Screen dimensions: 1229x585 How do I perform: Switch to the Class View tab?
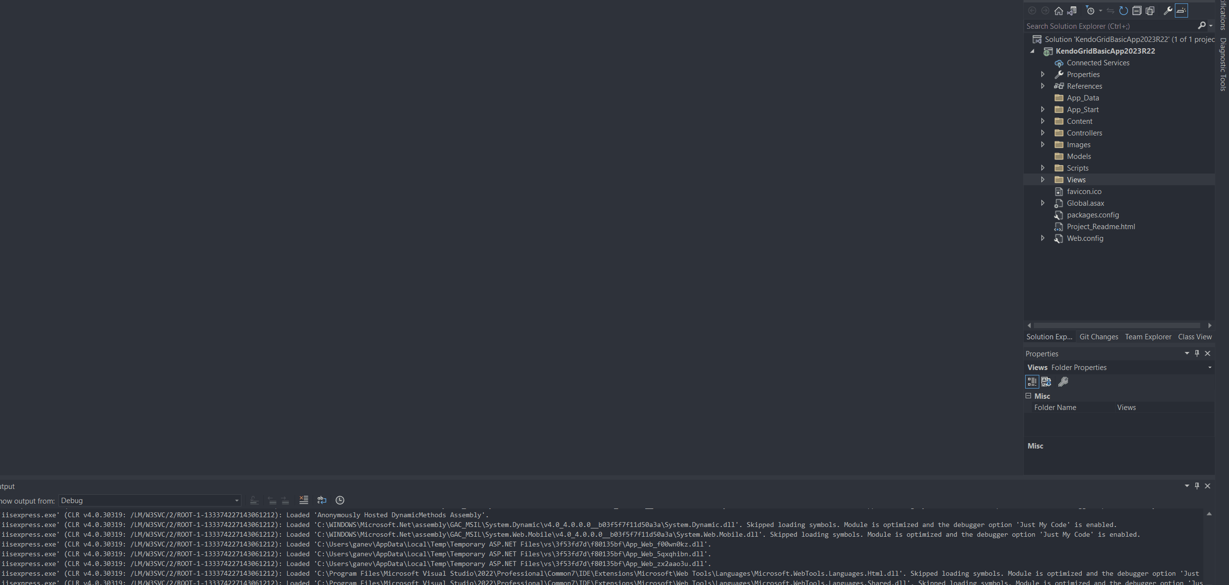pyautogui.click(x=1194, y=336)
